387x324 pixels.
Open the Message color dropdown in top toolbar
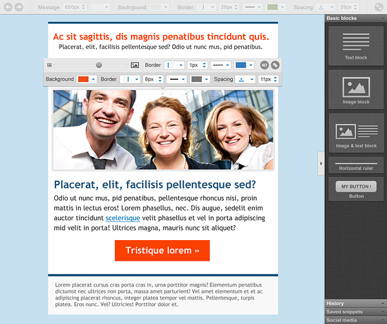click(x=100, y=7)
